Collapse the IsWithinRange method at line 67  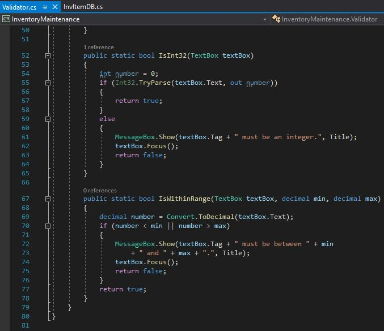click(x=48, y=199)
